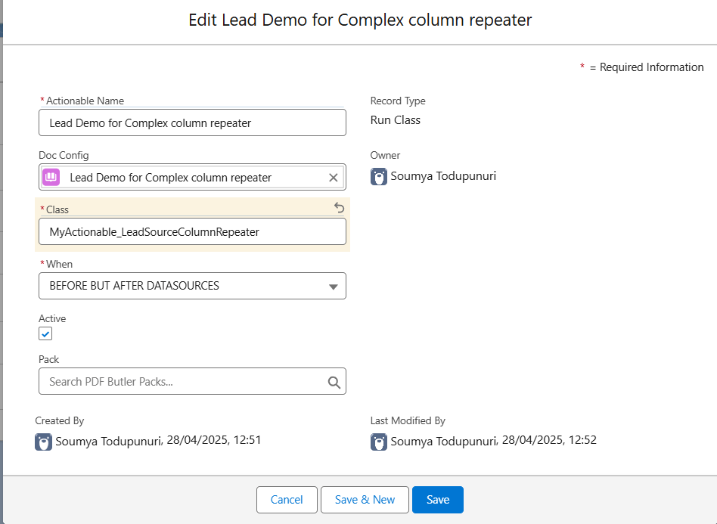717x524 pixels.
Task: Undo the Class field change
Action: (339, 208)
